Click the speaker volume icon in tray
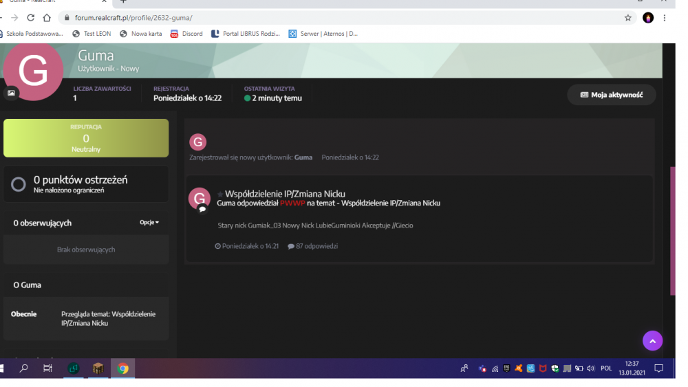The width and height of the screenshot is (688, 387). point(590,368)
